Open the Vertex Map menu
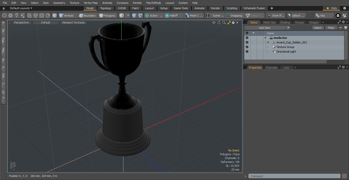 coord(91,3)
